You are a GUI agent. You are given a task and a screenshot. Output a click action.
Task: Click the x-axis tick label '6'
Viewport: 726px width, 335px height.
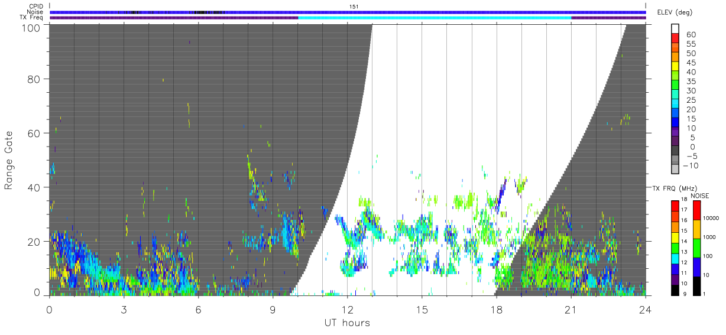click(198, 309)
